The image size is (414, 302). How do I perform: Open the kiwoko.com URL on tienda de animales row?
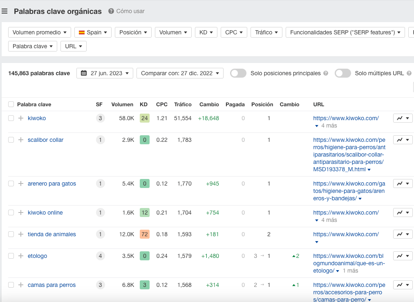(346, 234)
